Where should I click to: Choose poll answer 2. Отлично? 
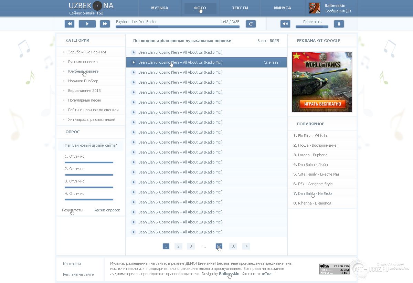(75, 169)
